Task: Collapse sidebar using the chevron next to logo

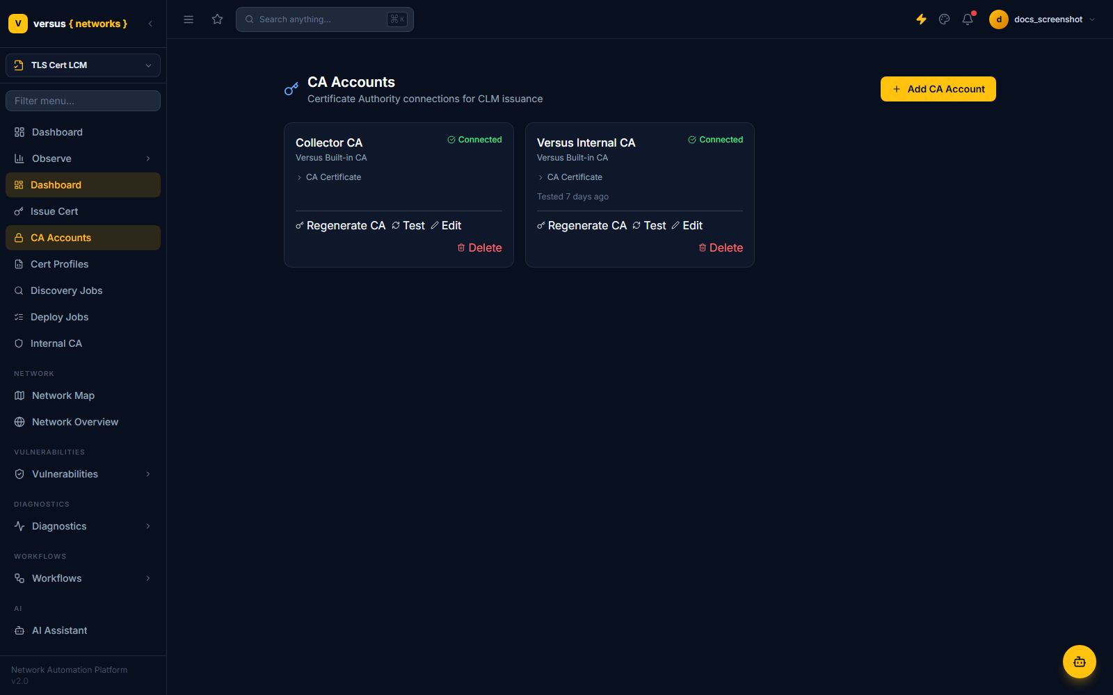Action: [150, 24]
